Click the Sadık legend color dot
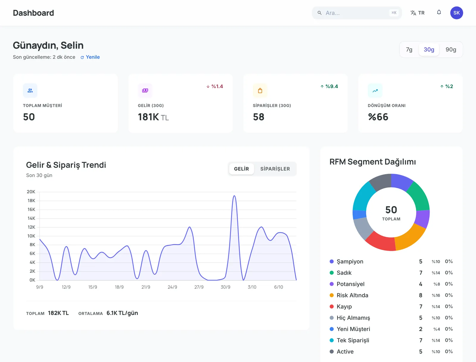Image resolution: width=476 pixels, height=362 pixels. (332, 273)
